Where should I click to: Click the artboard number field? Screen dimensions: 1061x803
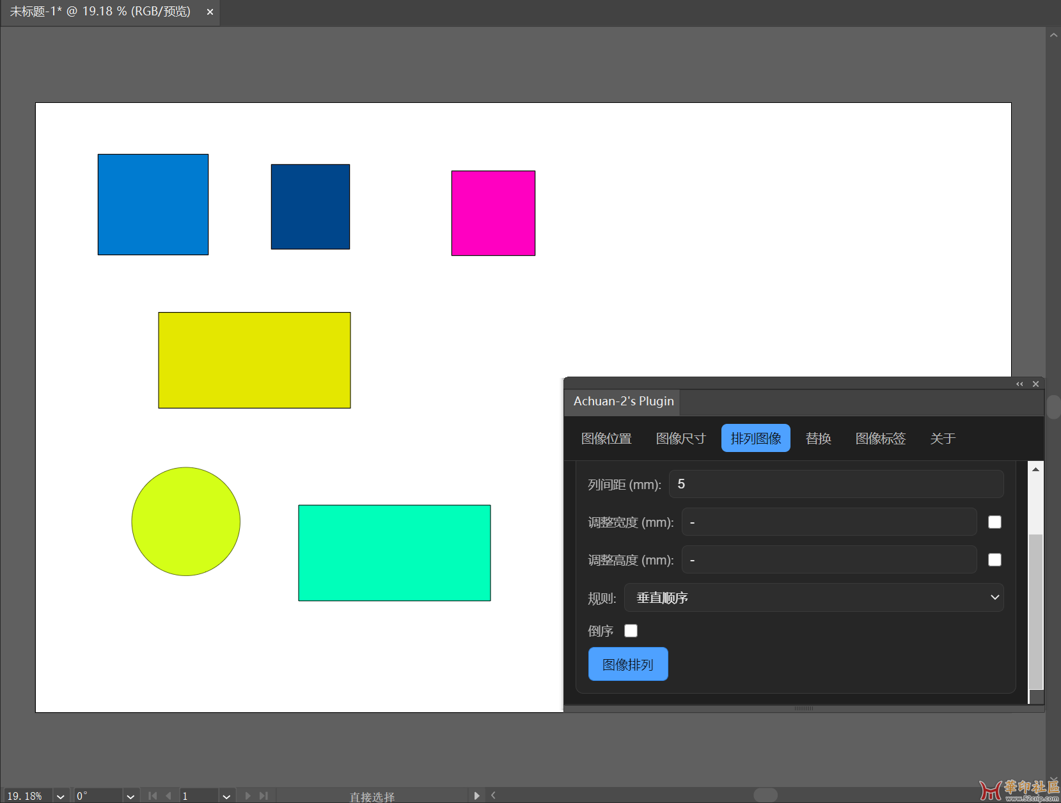coord(199,796)
